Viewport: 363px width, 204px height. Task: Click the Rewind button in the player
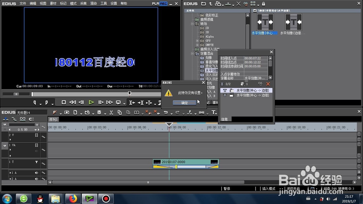(73, 102)
